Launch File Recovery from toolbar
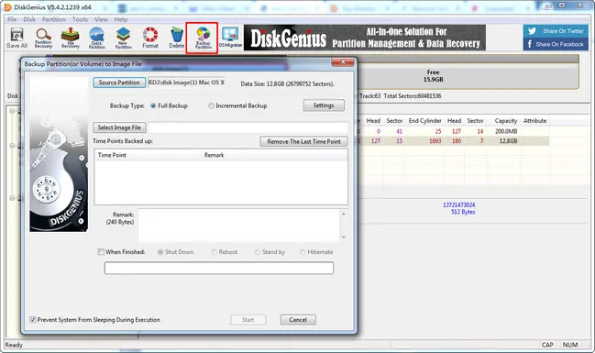595x353 pixels. pyautogui.click(x=71, y=38)
